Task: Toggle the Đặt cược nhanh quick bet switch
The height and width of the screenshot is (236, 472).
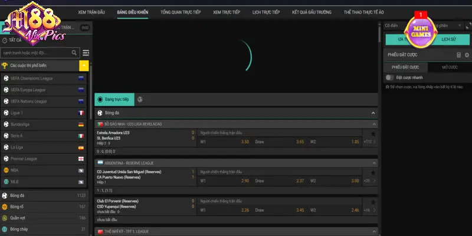Action: coord(389,77)
